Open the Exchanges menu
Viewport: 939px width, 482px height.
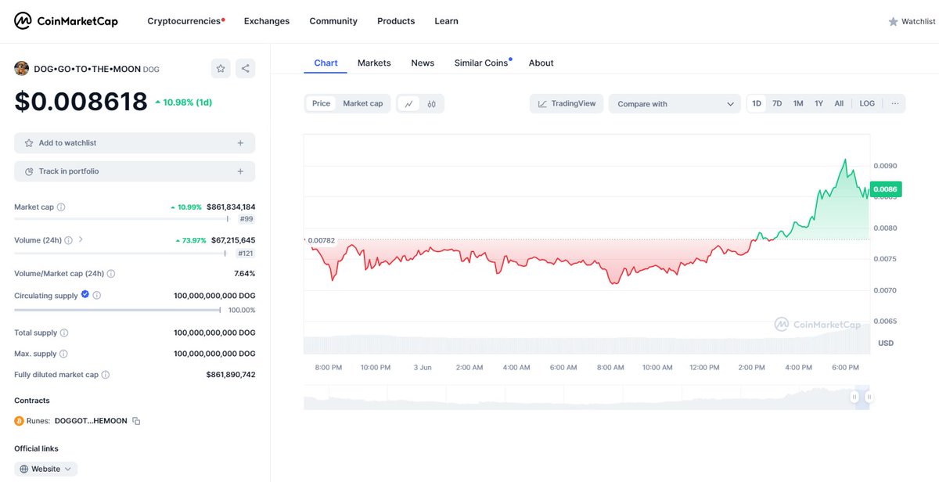267,21
